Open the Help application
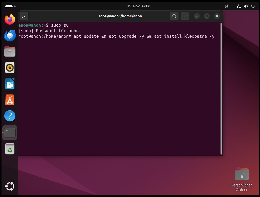 [10, 116]
